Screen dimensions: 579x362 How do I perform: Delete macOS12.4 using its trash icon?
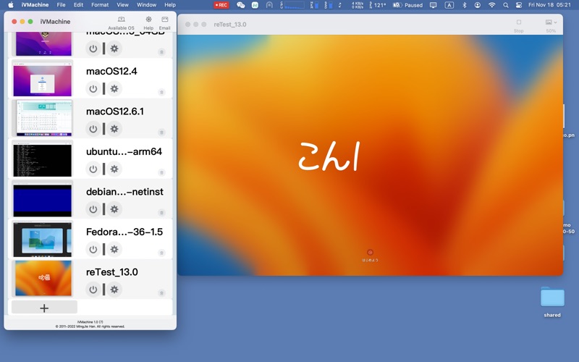[161, 92]
